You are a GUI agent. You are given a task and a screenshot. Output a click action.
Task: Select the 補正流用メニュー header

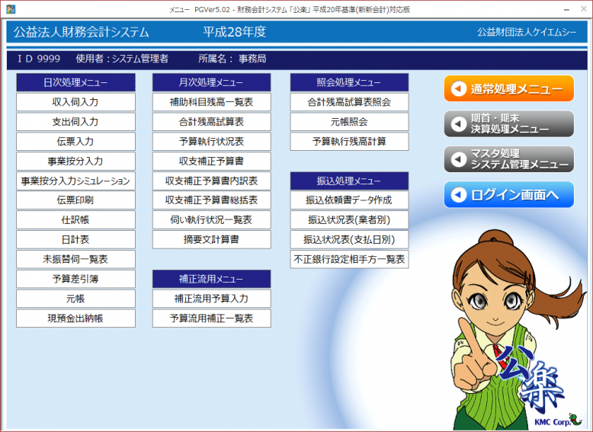point(212,279)
